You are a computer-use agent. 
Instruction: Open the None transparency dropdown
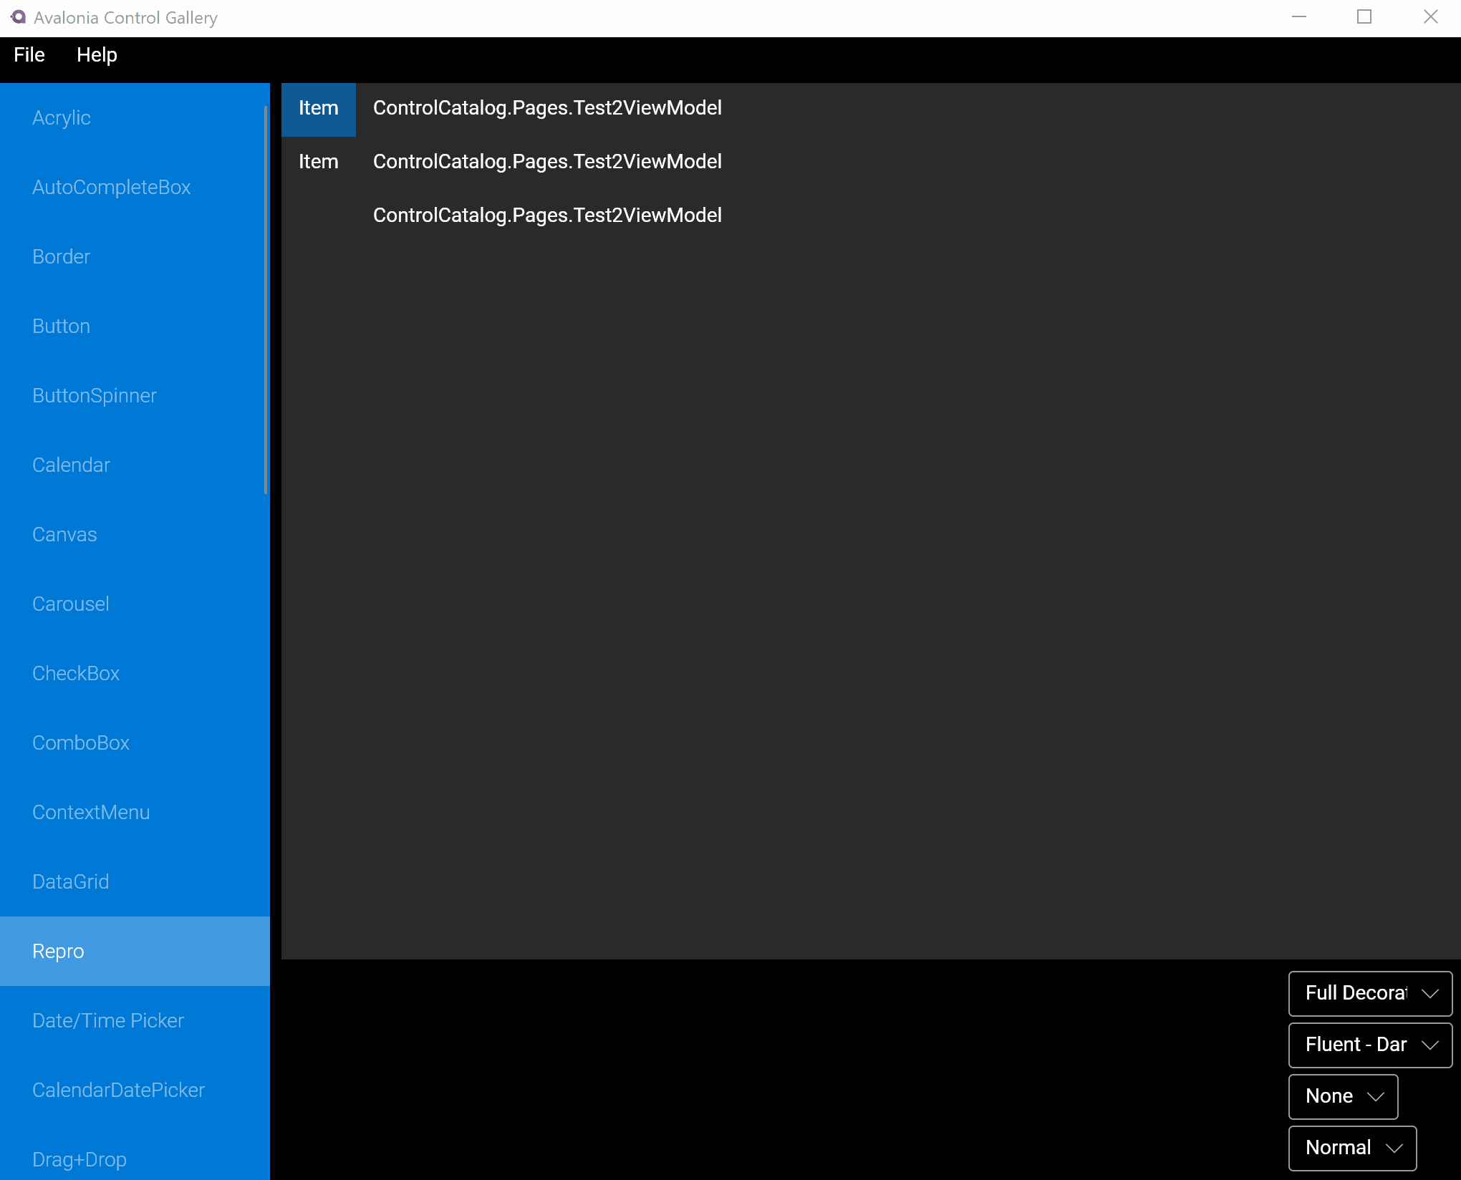[x=1342, y=1096]
